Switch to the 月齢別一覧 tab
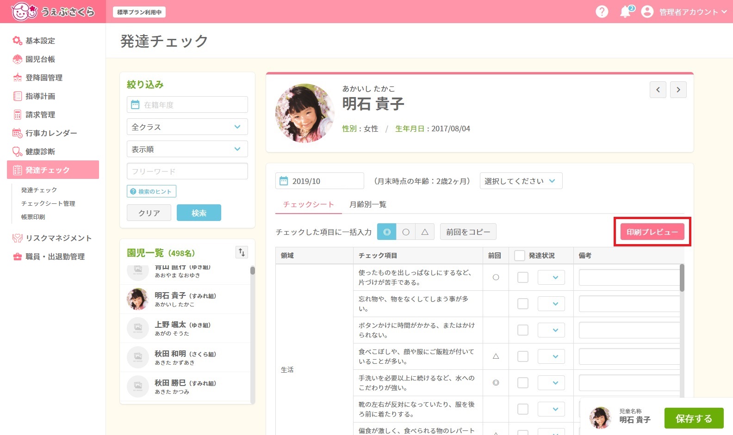The height and width of the screenshot is (435, 733). 368,204
